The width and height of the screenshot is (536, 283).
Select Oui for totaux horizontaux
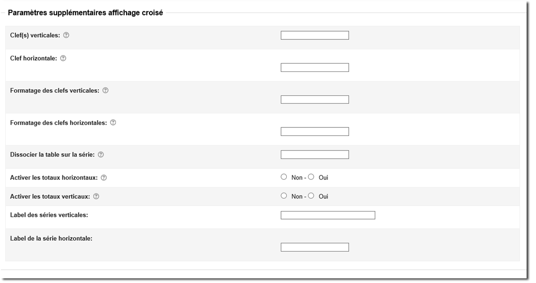[x=311, y=177]
